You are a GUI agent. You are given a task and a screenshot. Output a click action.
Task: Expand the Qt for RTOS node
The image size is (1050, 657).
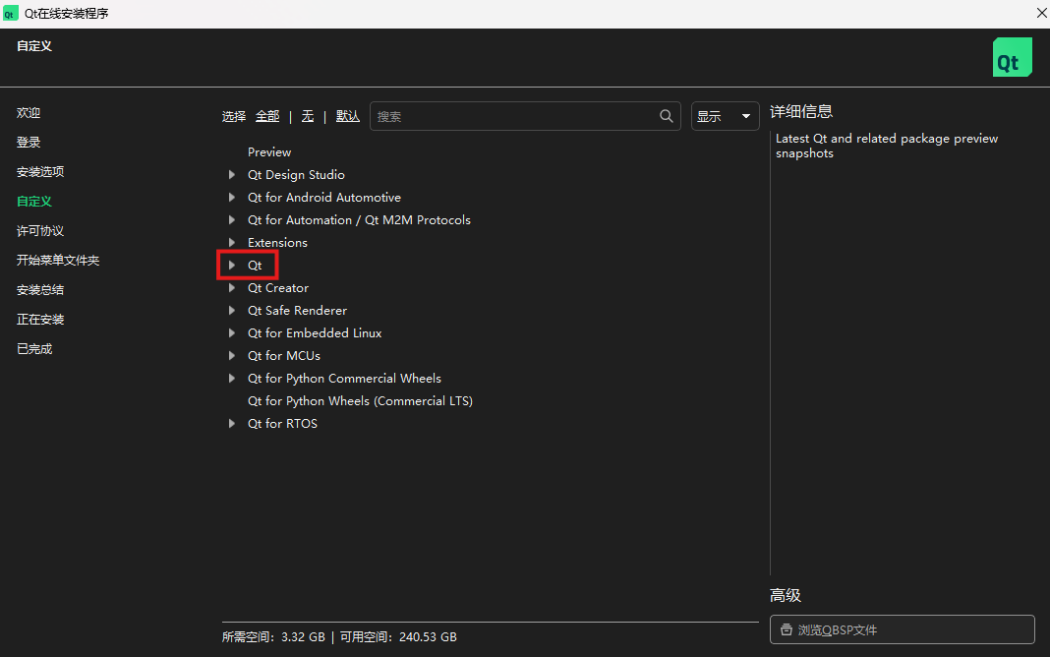click(232, 423)
